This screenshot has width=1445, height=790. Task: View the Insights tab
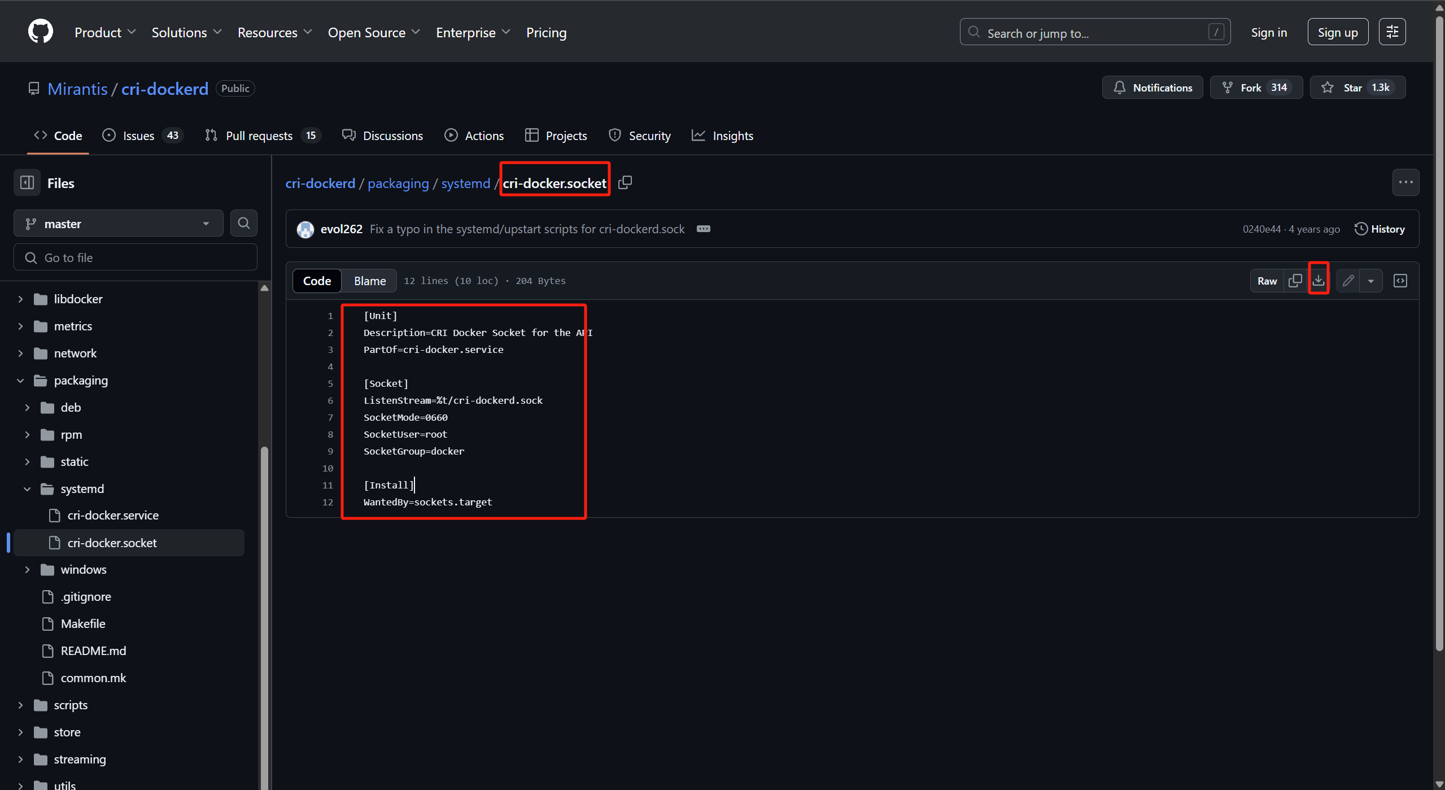723,136
